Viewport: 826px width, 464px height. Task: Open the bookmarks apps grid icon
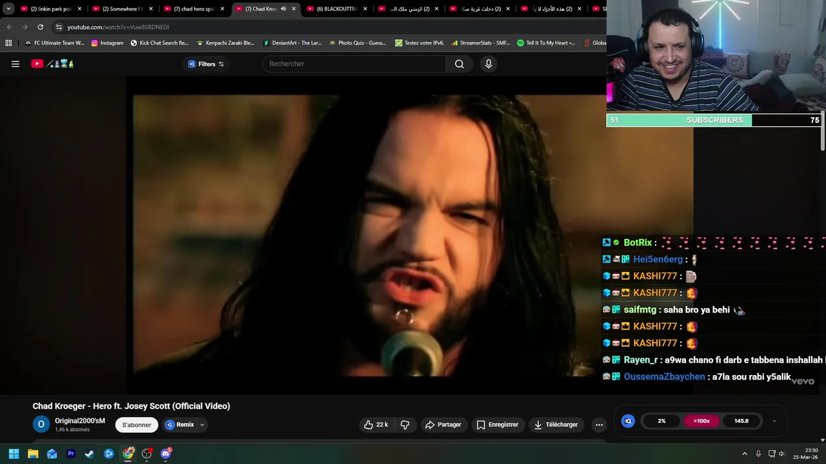point(8,43)
